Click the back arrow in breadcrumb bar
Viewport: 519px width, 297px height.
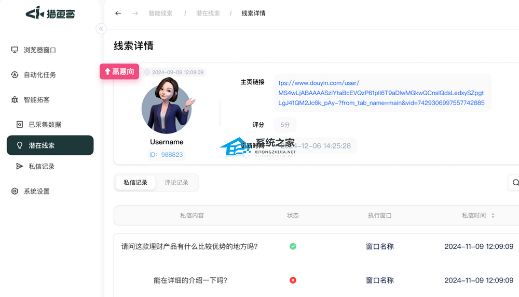(x=118, y=13)
